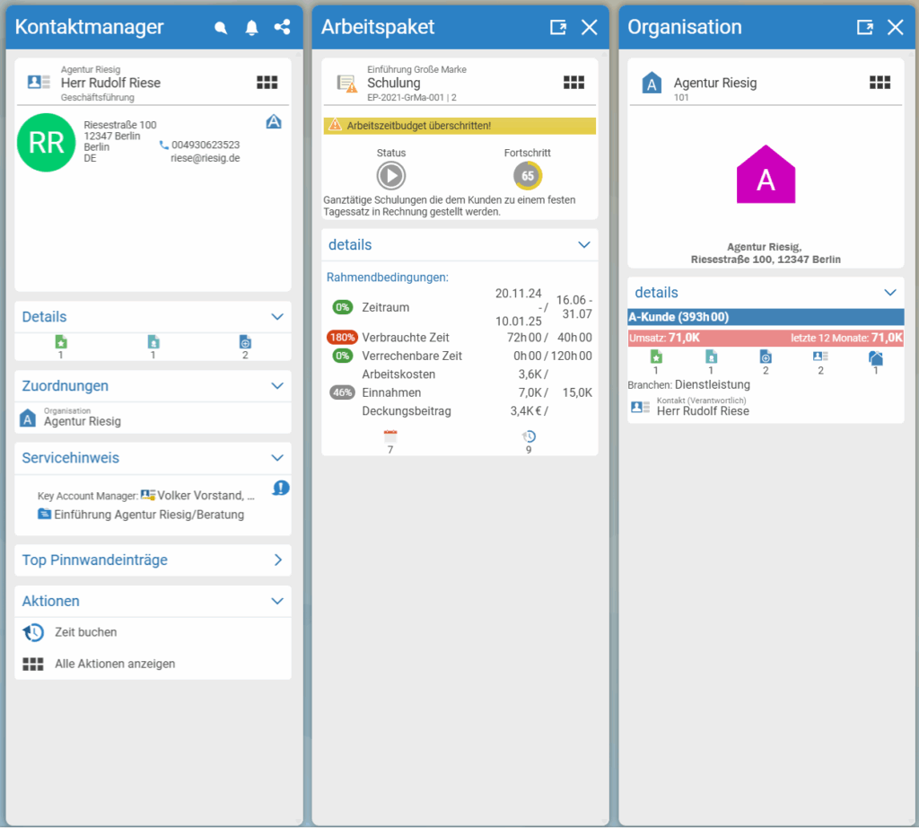Screen dimensions: 919x828
Task: Select Zeit buchen action
Action: coord(85,632)
